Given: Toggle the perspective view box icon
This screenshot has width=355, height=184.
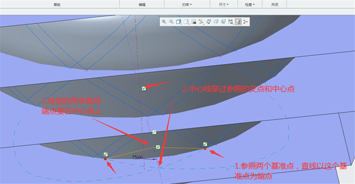Looking at the screenshot, I should [x=223, y=22].
